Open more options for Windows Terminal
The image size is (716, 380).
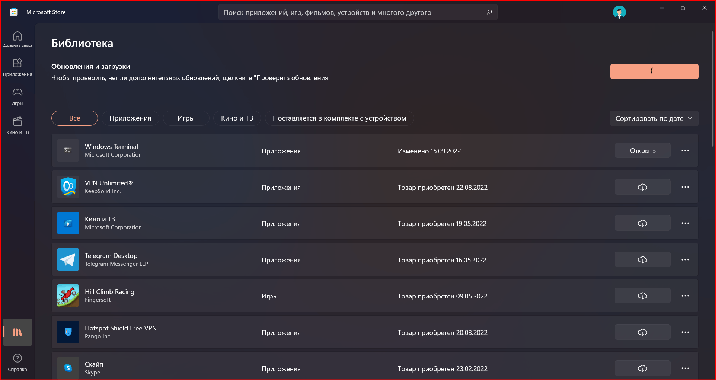(685, 150)
